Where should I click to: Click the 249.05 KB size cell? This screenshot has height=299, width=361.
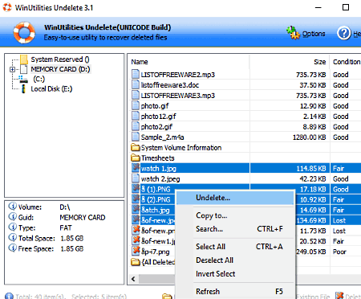pos(310,252)
